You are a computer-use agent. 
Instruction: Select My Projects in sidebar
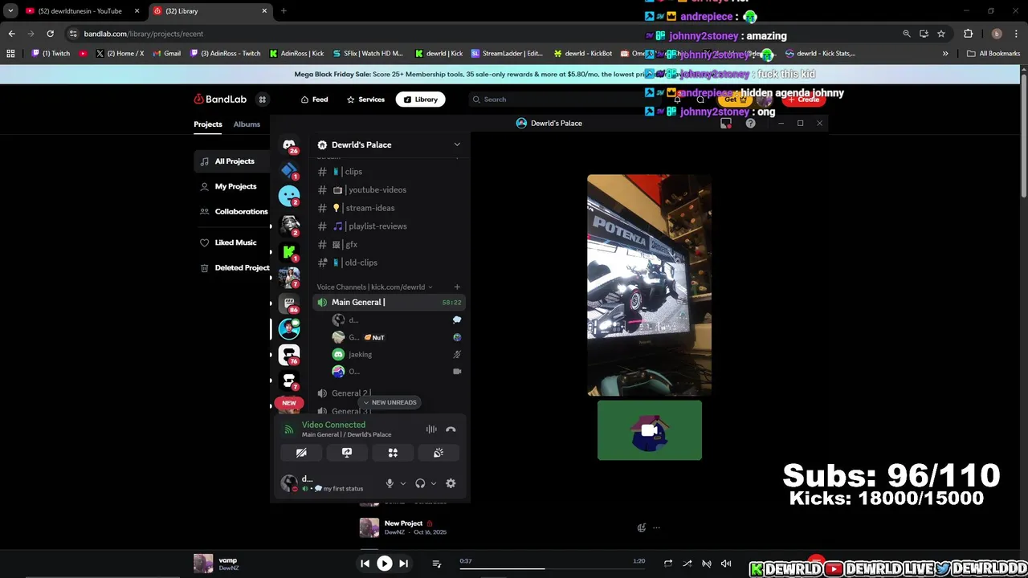(232, 186)
